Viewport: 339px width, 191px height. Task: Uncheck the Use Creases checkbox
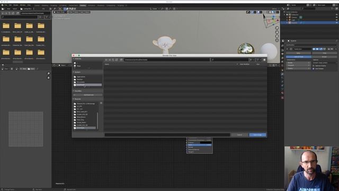click(x=314, y=68)
